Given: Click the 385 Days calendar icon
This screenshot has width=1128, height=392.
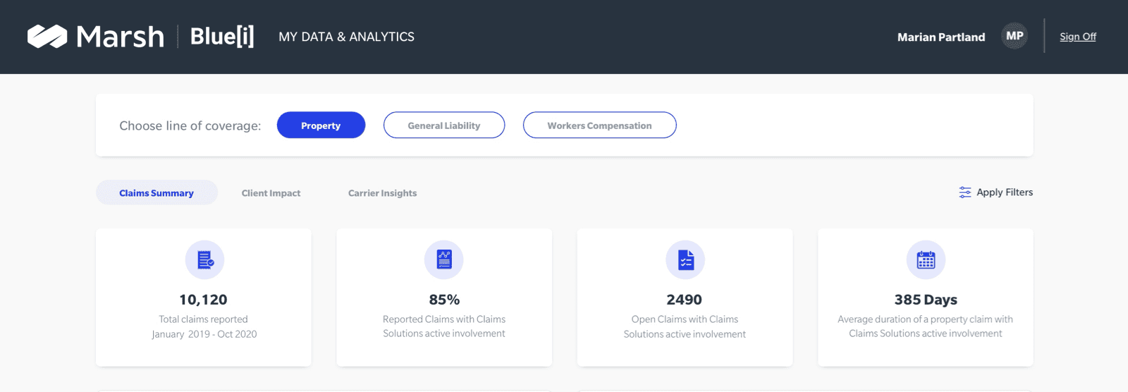Looking at the screenshot, I should [926, 260].
